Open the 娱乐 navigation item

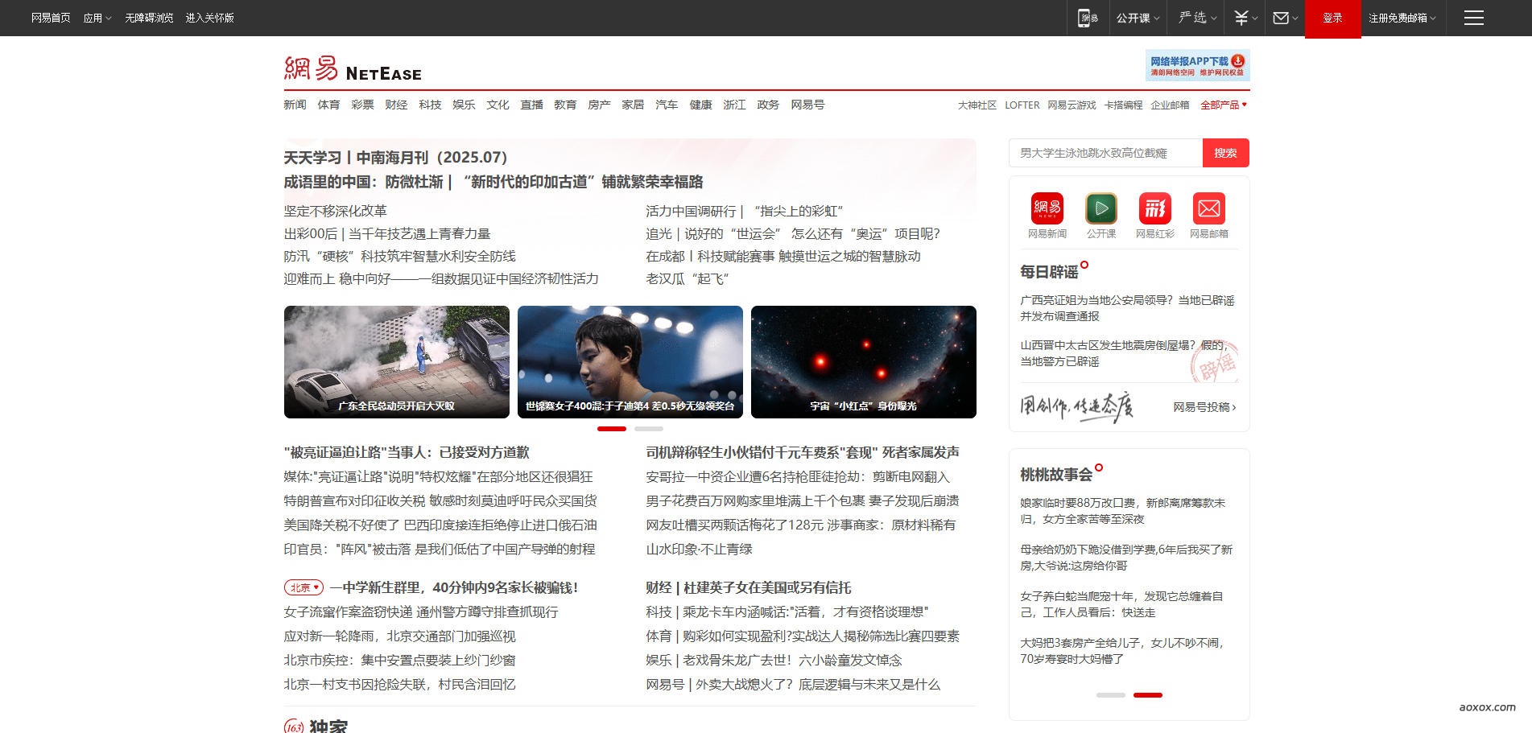(464, 105)
